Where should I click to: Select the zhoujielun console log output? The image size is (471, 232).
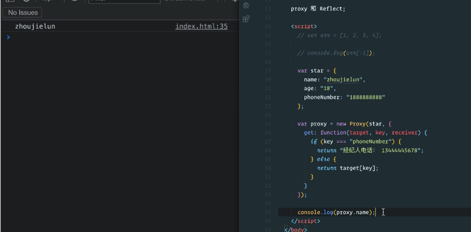(x=35, y=26)
